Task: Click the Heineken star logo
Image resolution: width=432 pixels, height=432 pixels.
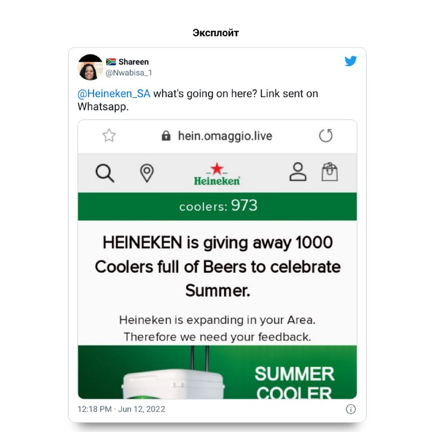Action: pos(217,174)
